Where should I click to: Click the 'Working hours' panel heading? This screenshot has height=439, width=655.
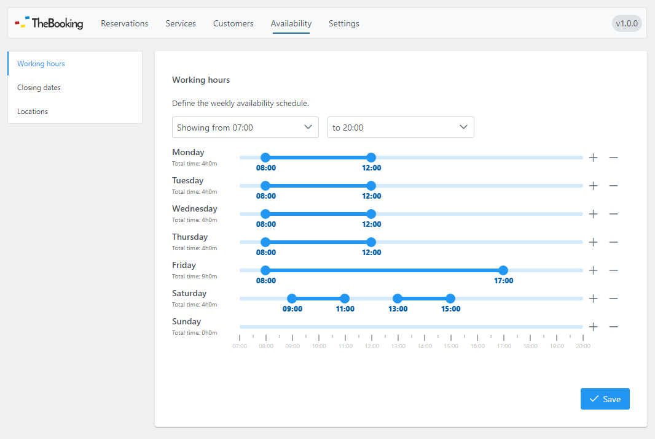point(201,80)
